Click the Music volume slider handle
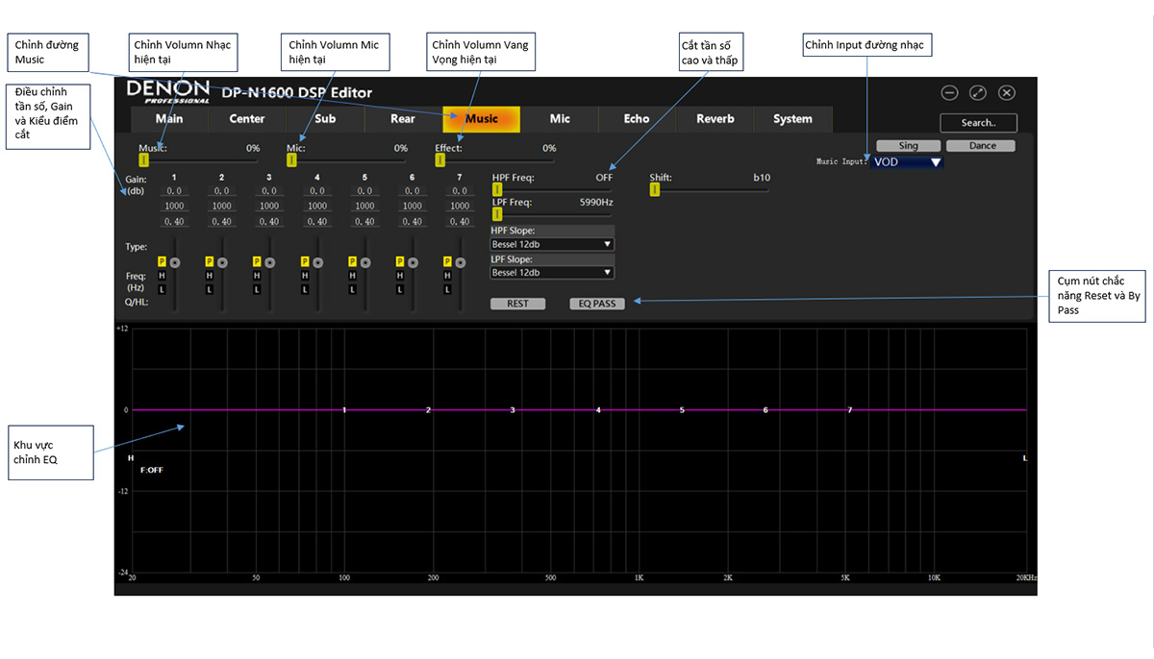Viewport: 1154px width, 659px height. [x=143, y=160]
